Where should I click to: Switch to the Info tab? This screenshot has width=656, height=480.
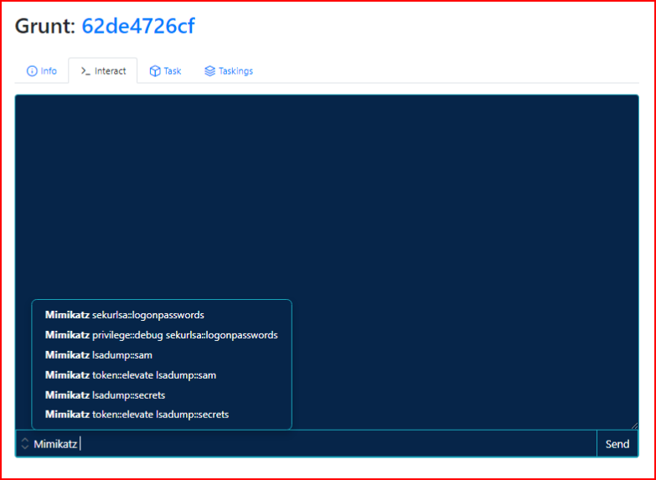(41, 70)
